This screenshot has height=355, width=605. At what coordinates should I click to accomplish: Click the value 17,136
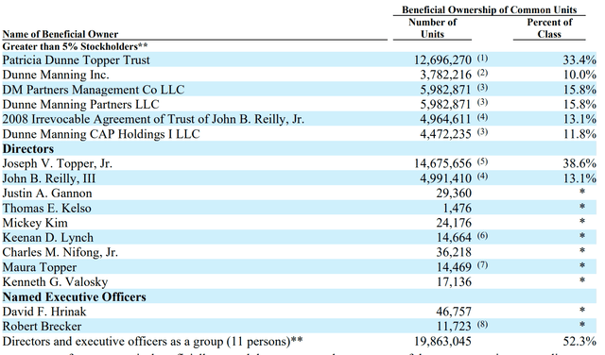click(454, 281)
